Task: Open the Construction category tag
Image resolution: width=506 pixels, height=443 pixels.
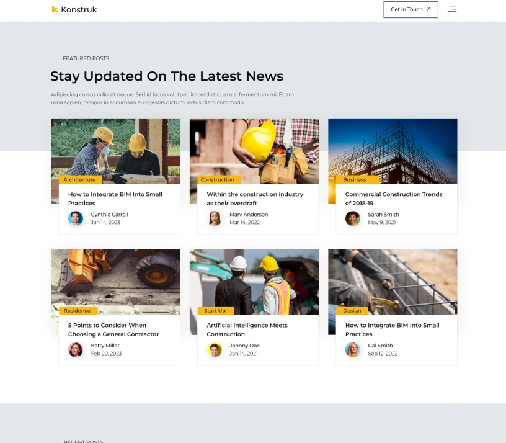Action: (x=218, y=179)
